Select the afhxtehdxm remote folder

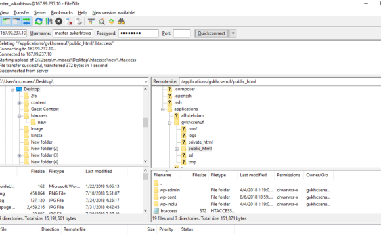(x=192, y=115)
